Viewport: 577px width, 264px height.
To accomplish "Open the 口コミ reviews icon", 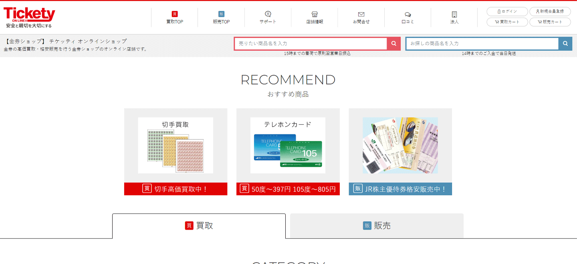I will coord(408,14).
